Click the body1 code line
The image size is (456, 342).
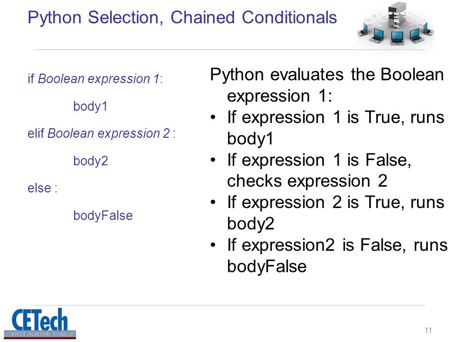coord(90,106)
